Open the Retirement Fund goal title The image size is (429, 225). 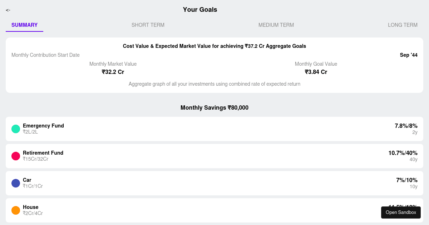tap(43, 153)
